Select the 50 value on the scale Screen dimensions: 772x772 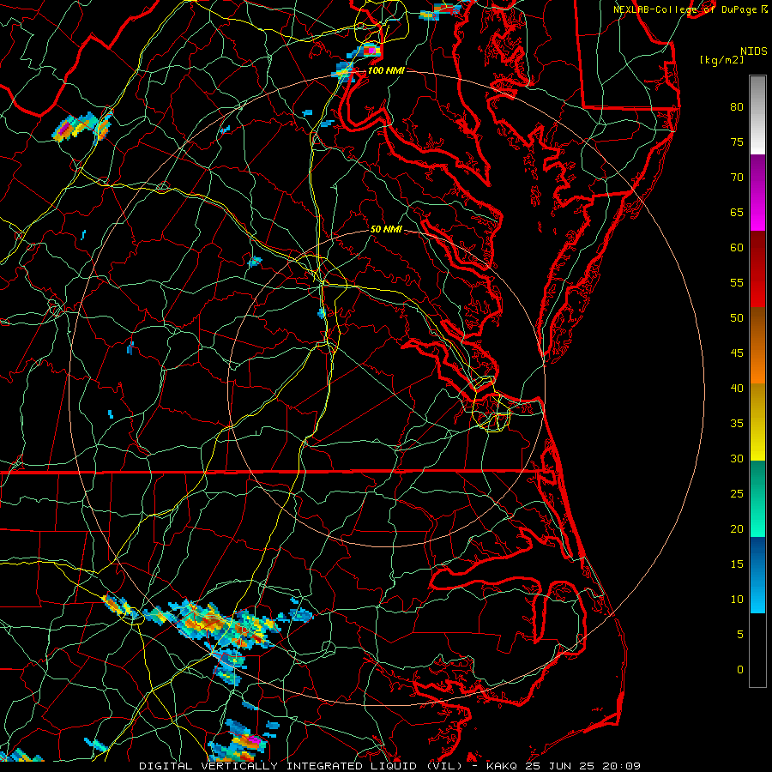(x=737, y=318)
